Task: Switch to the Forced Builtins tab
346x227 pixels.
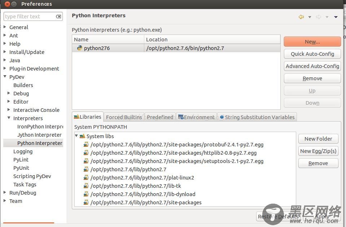Action: tap(124, 117)
